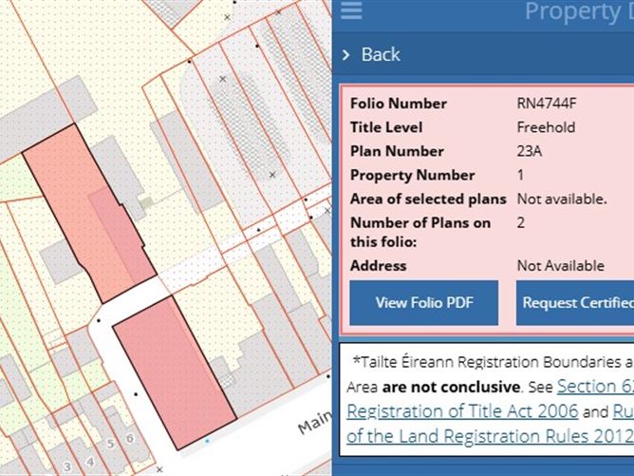Click the Main street label on map
Image resolution: width=634 pixels, height=476 pixels.
[313, 416]
